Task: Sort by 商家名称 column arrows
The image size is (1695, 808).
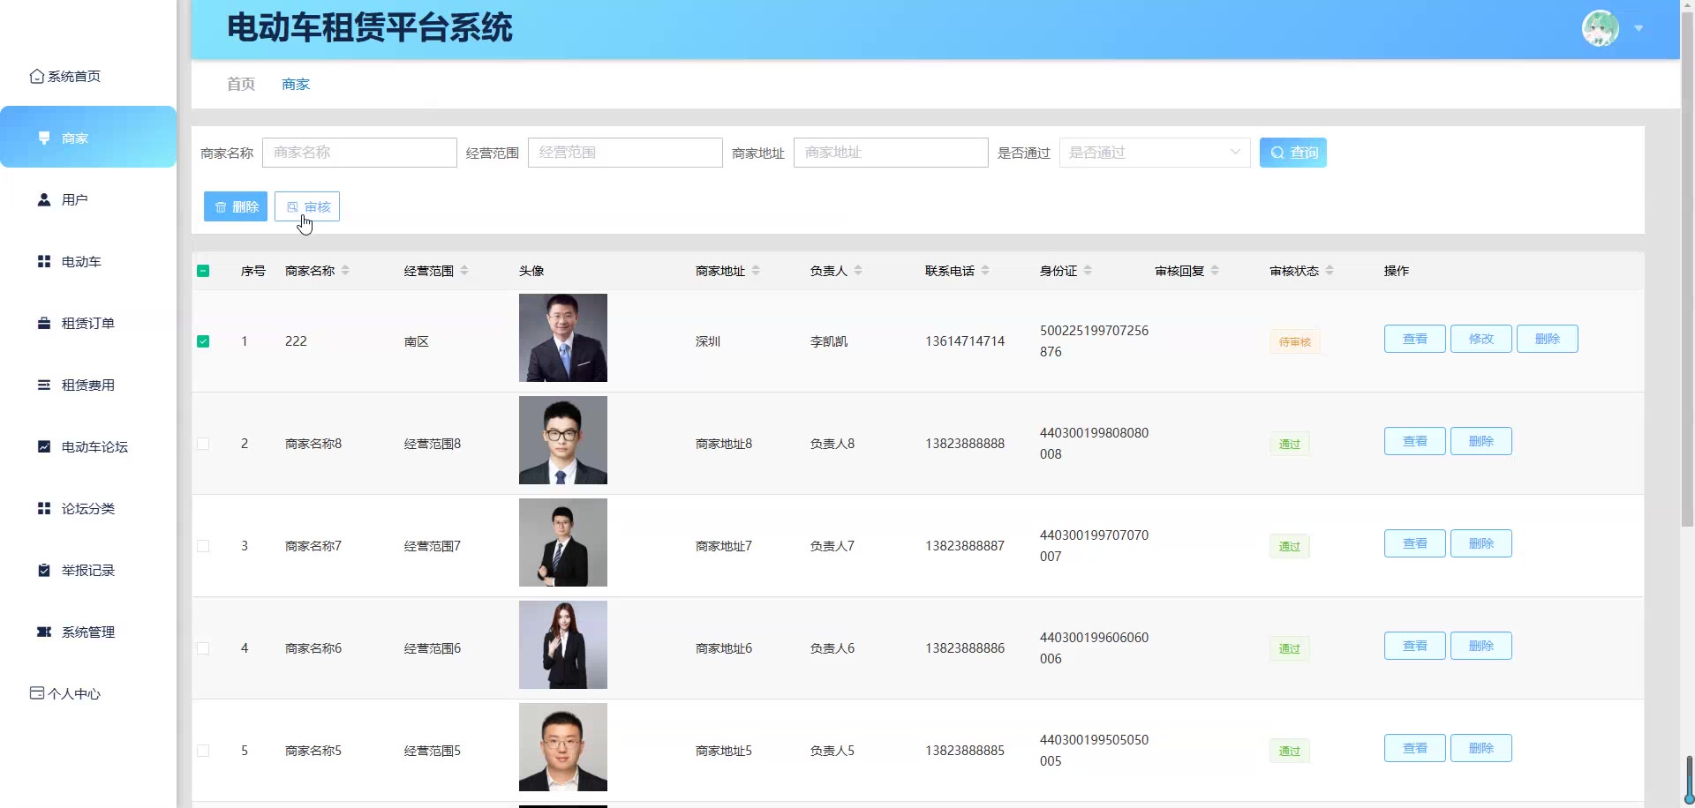Action: pyautogui.click(x=345, y=271)
